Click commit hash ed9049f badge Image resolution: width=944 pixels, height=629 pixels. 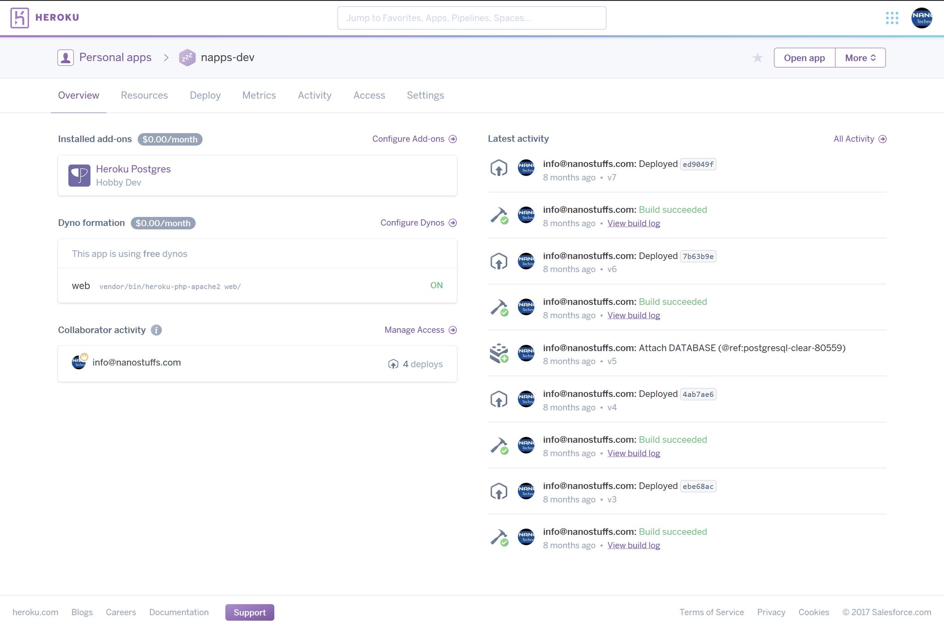[698, 164]
